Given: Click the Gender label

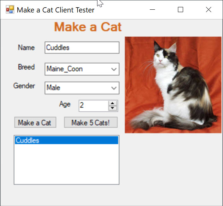Looking at the screenshot, I should point(24,86).
